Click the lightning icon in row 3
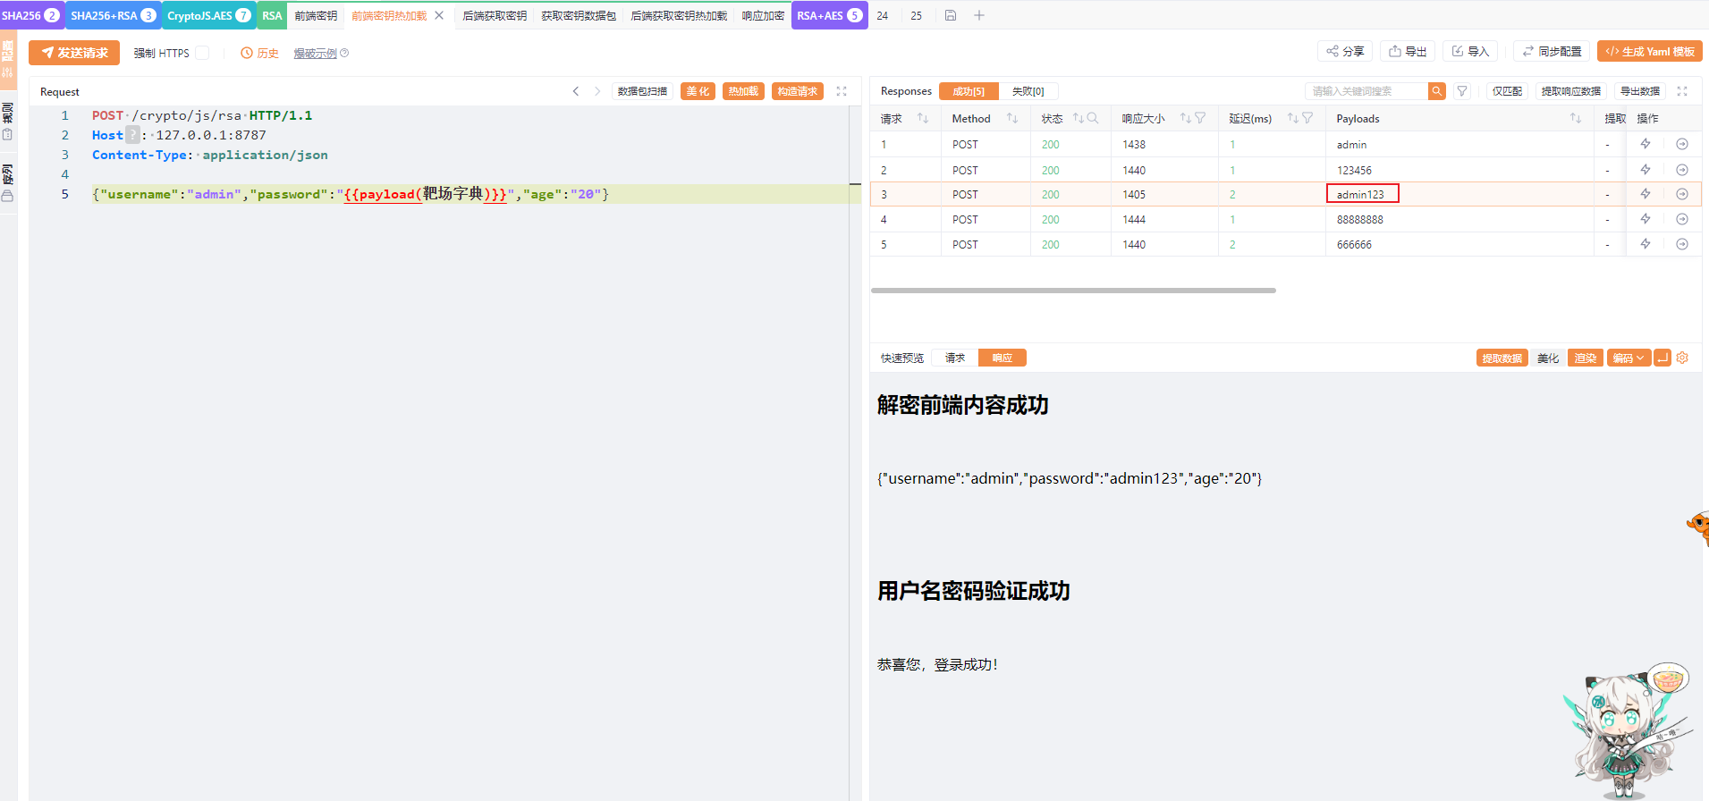This screenshot has height=801, width=1709. click(x=1646, y=194)
